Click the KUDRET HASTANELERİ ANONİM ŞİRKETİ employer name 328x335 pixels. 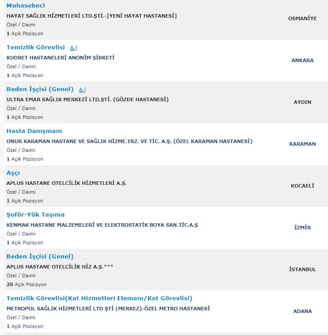pos(60,58)
